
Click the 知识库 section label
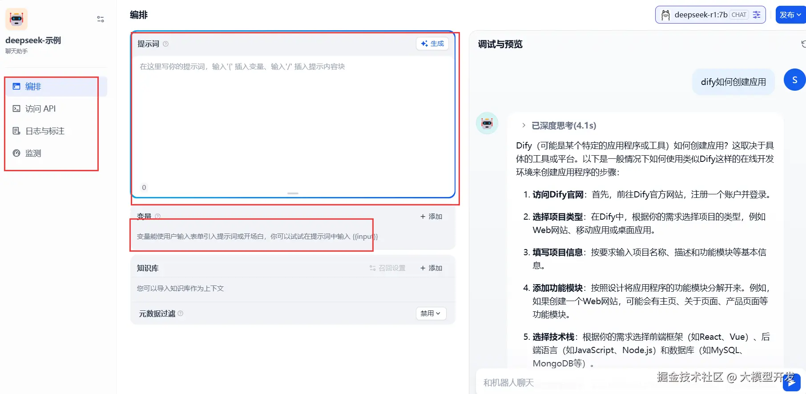click(x=148, y=268)
